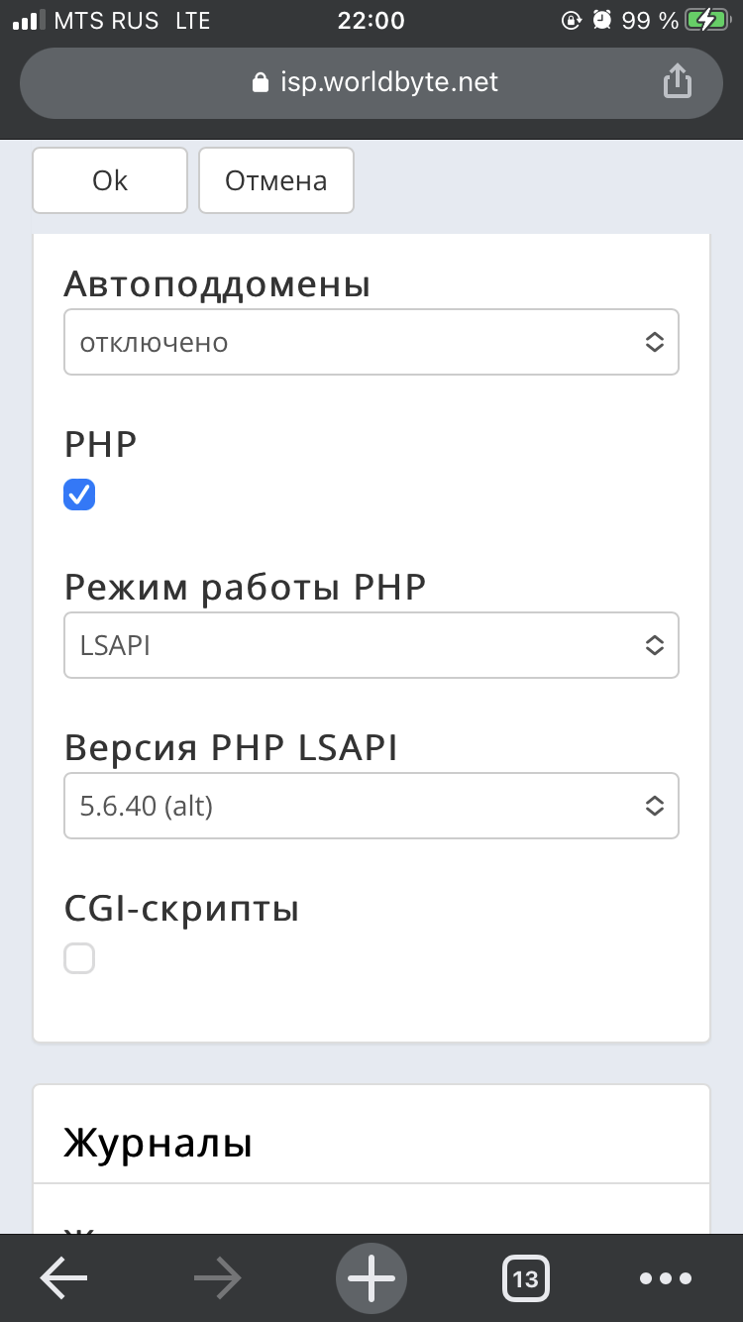Open the tab switcher showing 13 tabs
743x1322 pixels.
click(525, 1278)
